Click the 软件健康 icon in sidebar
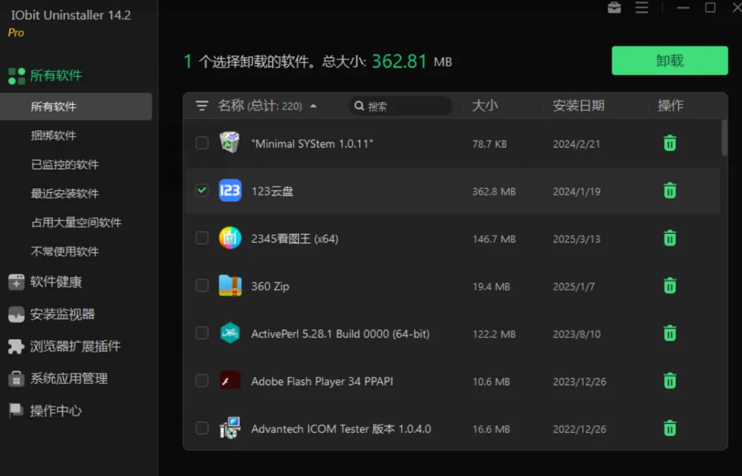The image size is (742, 476). point(16,282)
